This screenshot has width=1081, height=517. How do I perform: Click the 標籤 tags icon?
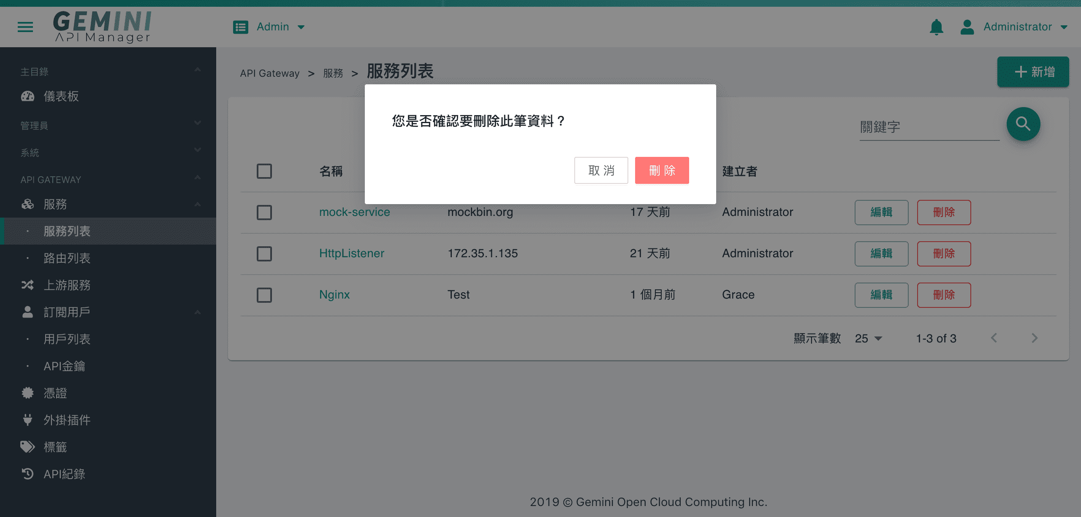click(27, 447)
